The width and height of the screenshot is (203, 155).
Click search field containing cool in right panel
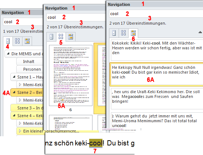point(156,14)
